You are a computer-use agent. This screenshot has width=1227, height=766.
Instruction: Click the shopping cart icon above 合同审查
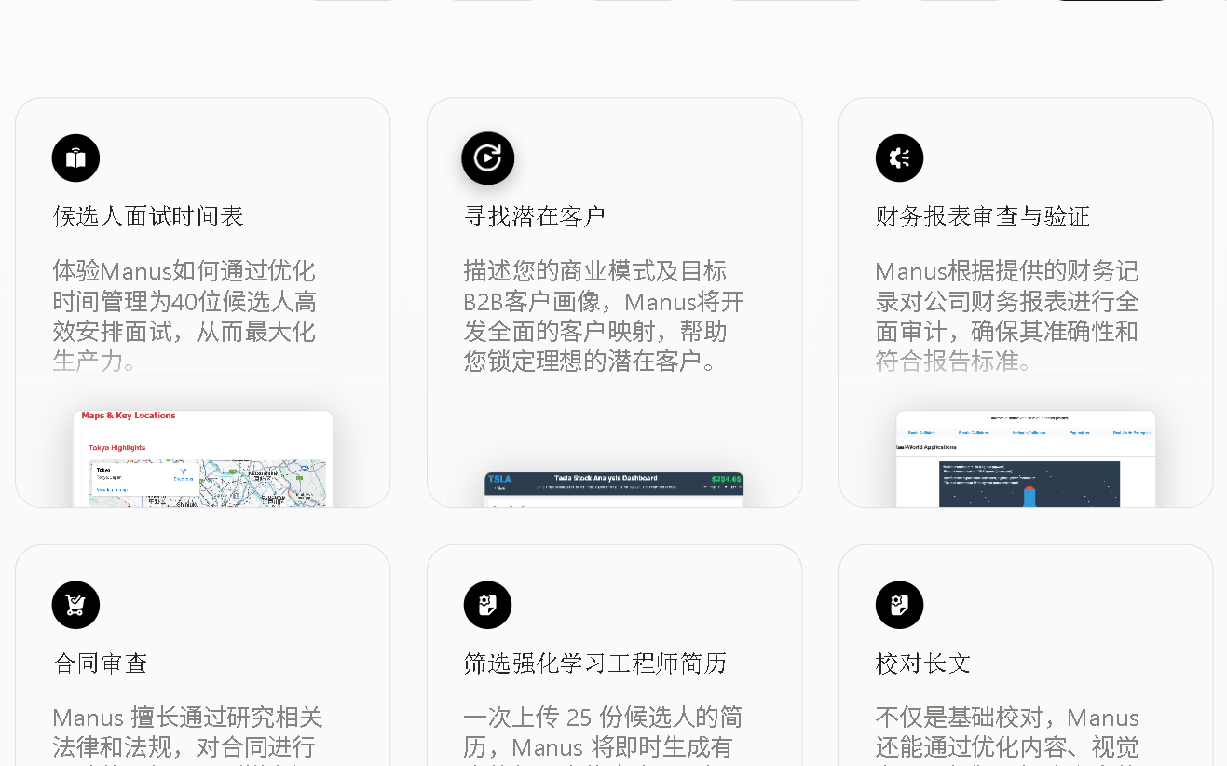[x=75, y=606]
